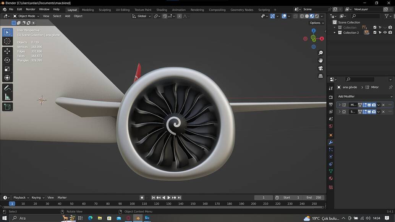Open Blender from the Windows taskbar
The width and height of the screenshot is (395, 222).
tap(138, 218)
